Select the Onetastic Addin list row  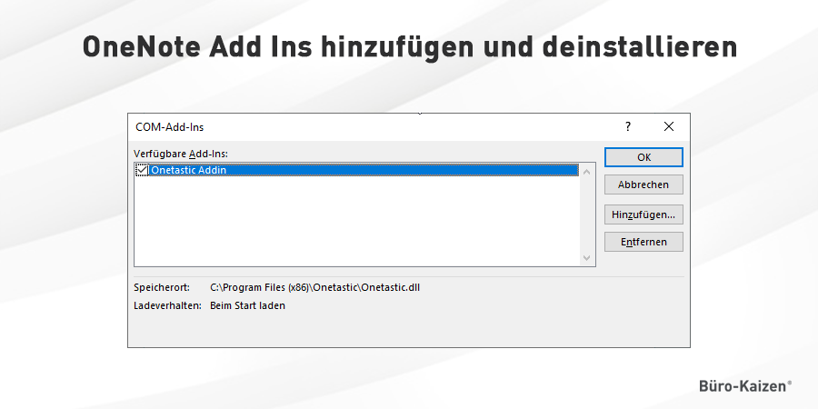[x=357, y=170]
